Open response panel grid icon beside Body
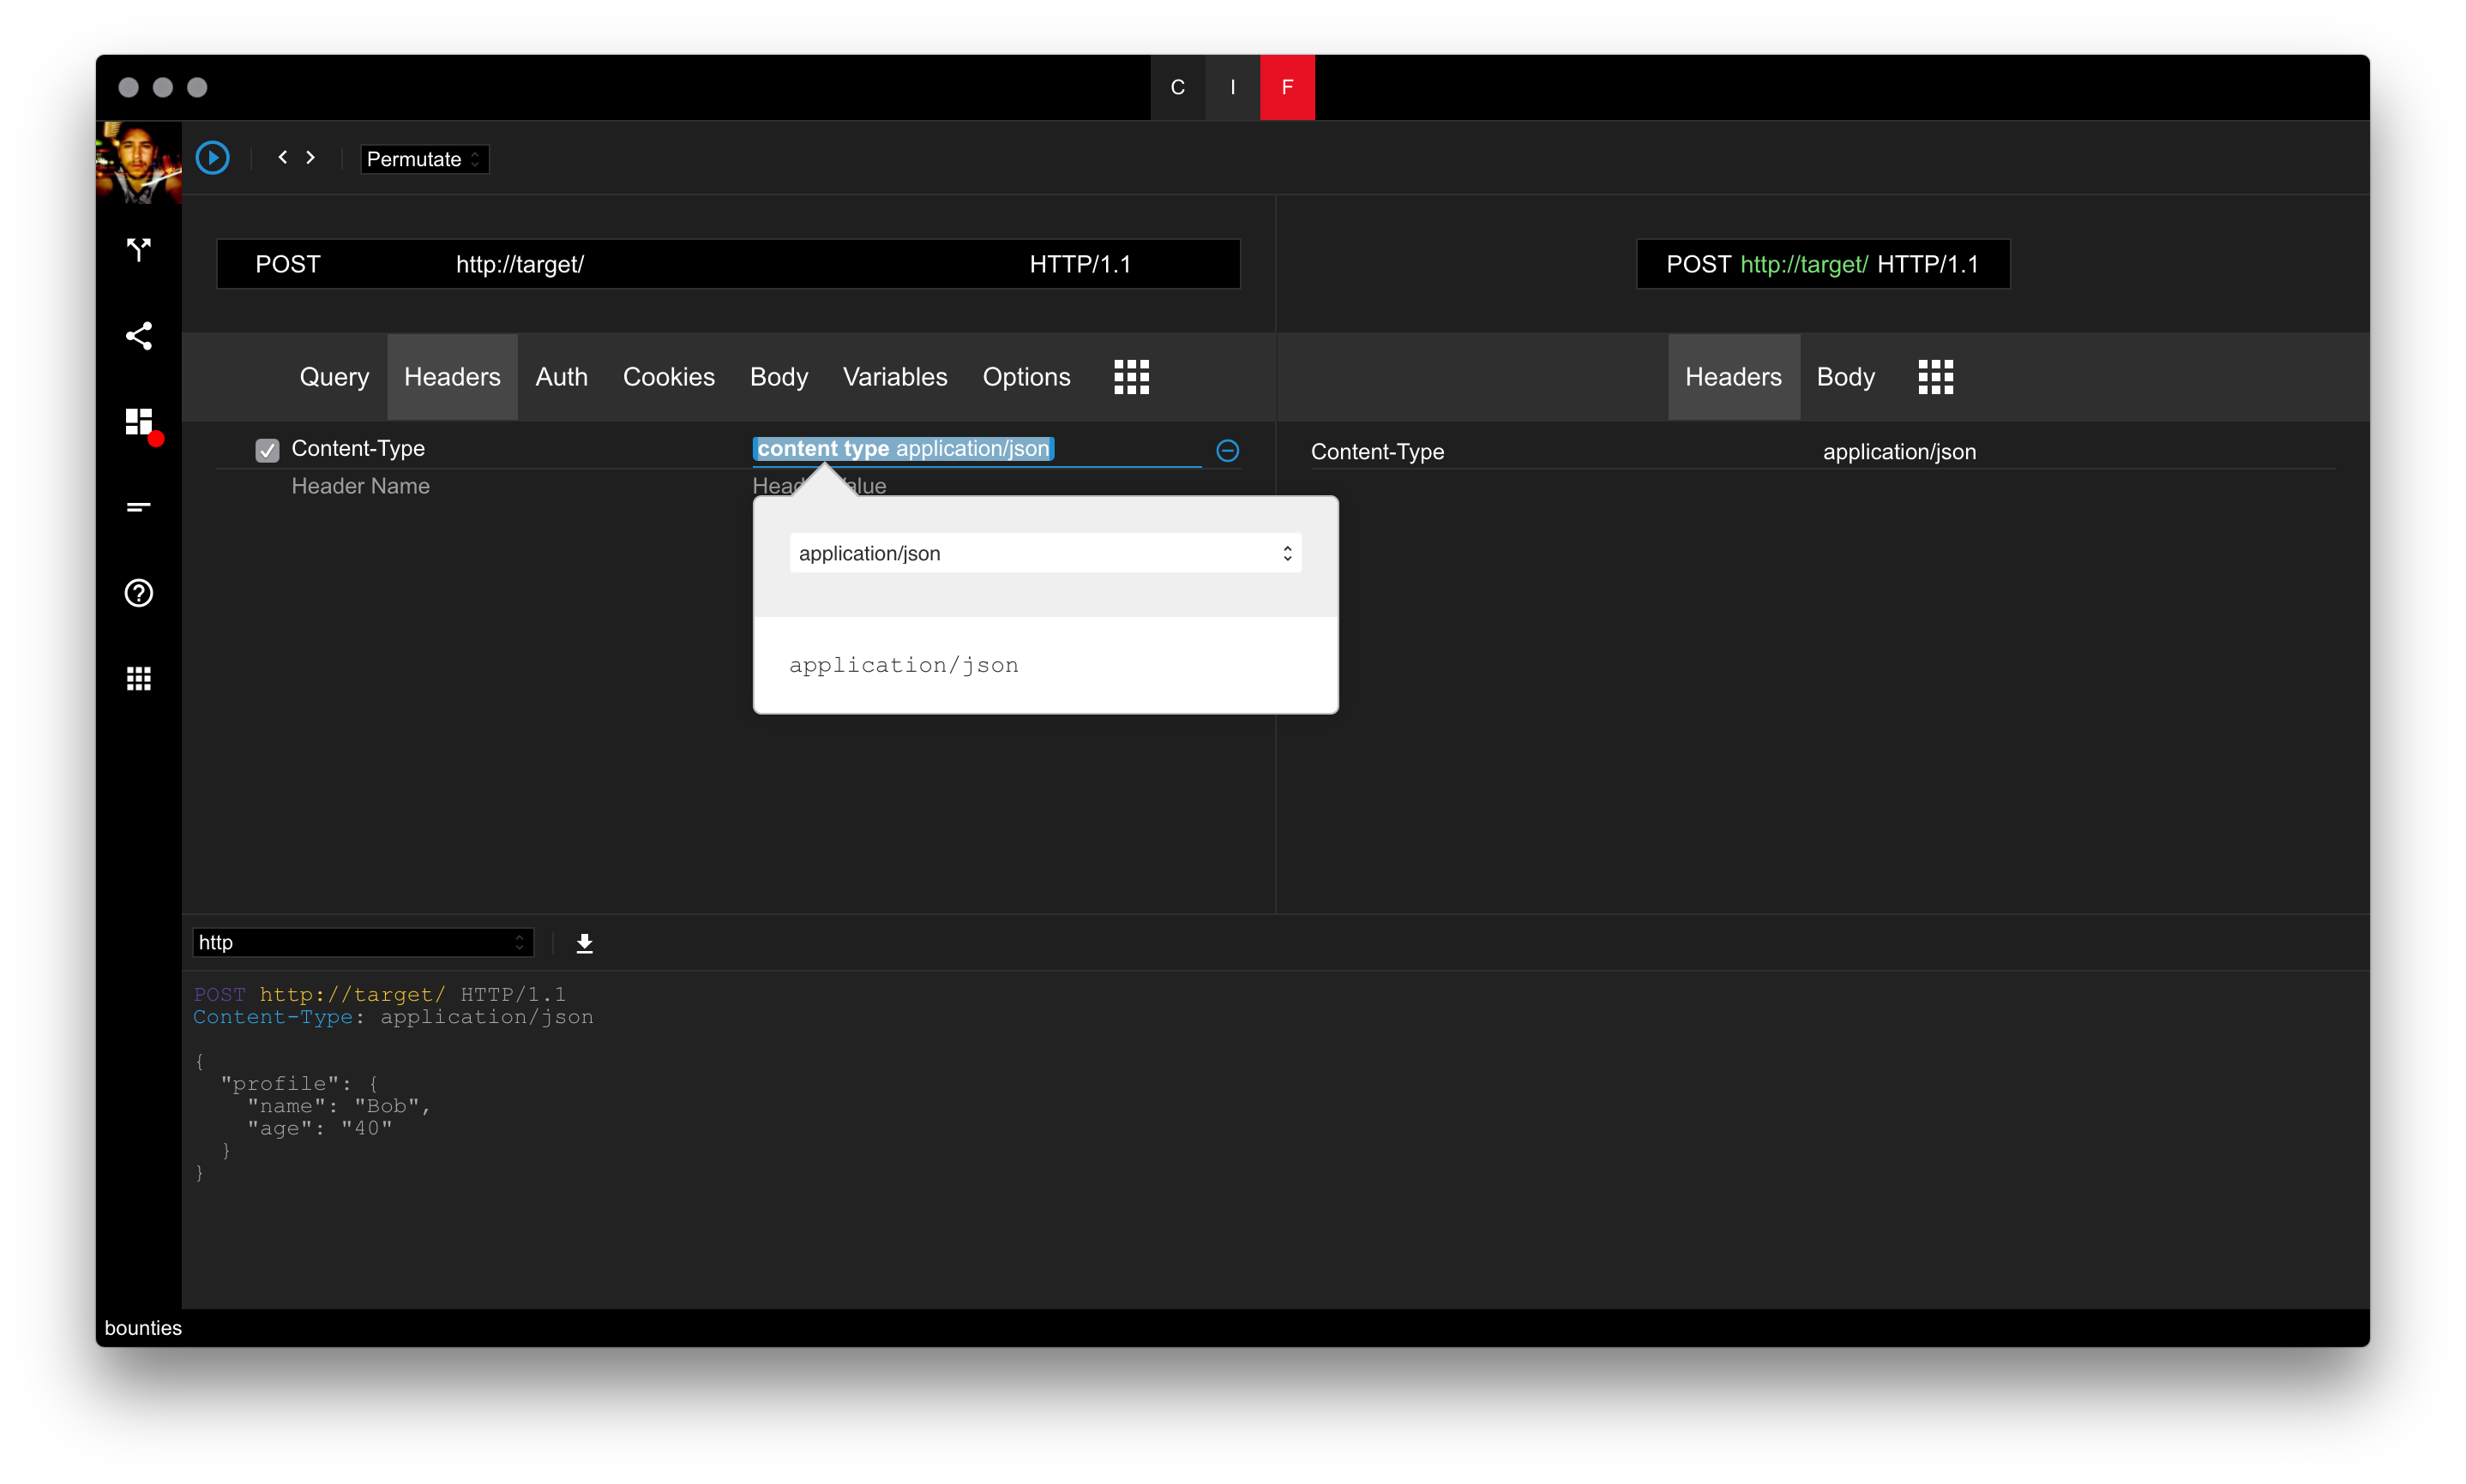Image resolution: width=2466 pixels, height=1484 pixels. tap(1934, 377)
